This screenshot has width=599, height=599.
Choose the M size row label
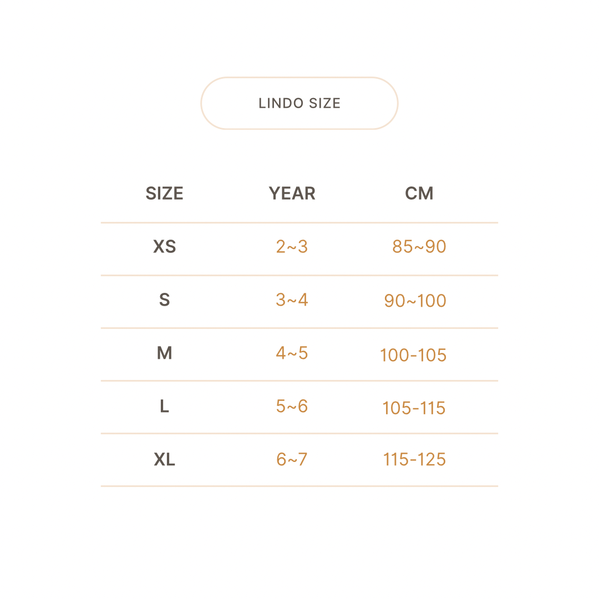[x=164, y=353]
